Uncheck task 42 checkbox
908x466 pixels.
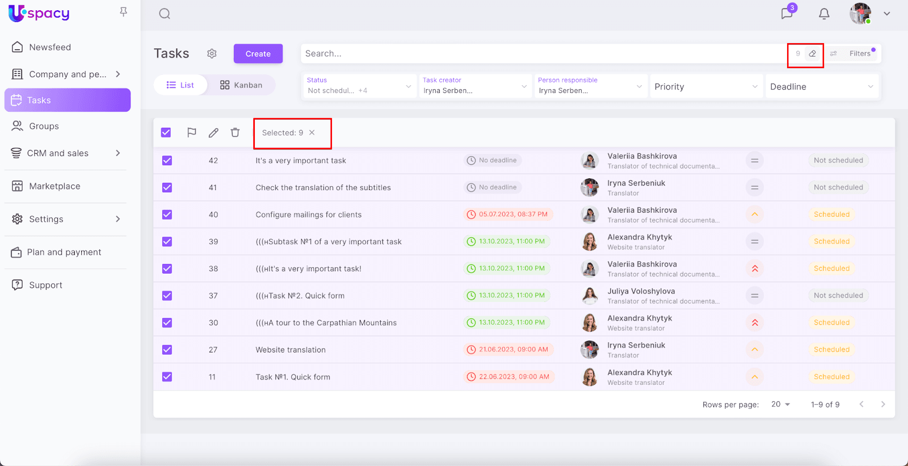(167, 161)
